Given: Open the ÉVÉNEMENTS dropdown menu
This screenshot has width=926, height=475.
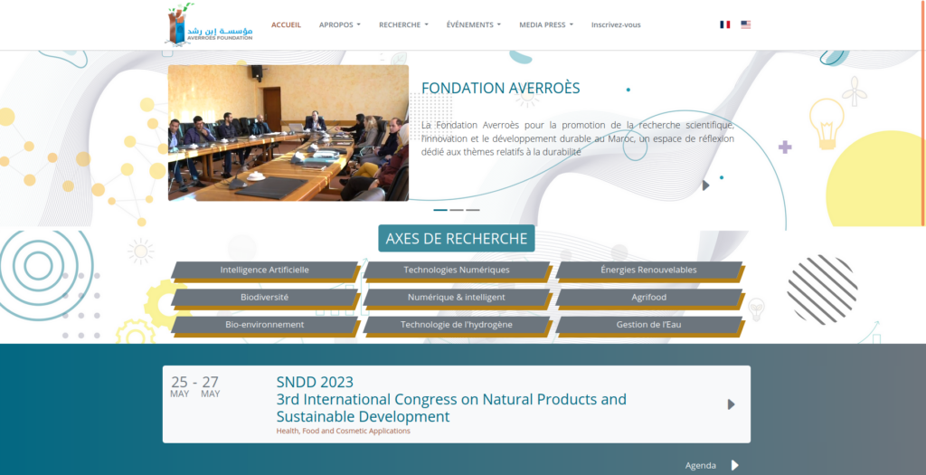Looking at the screenshot, I should pos(474,24).
